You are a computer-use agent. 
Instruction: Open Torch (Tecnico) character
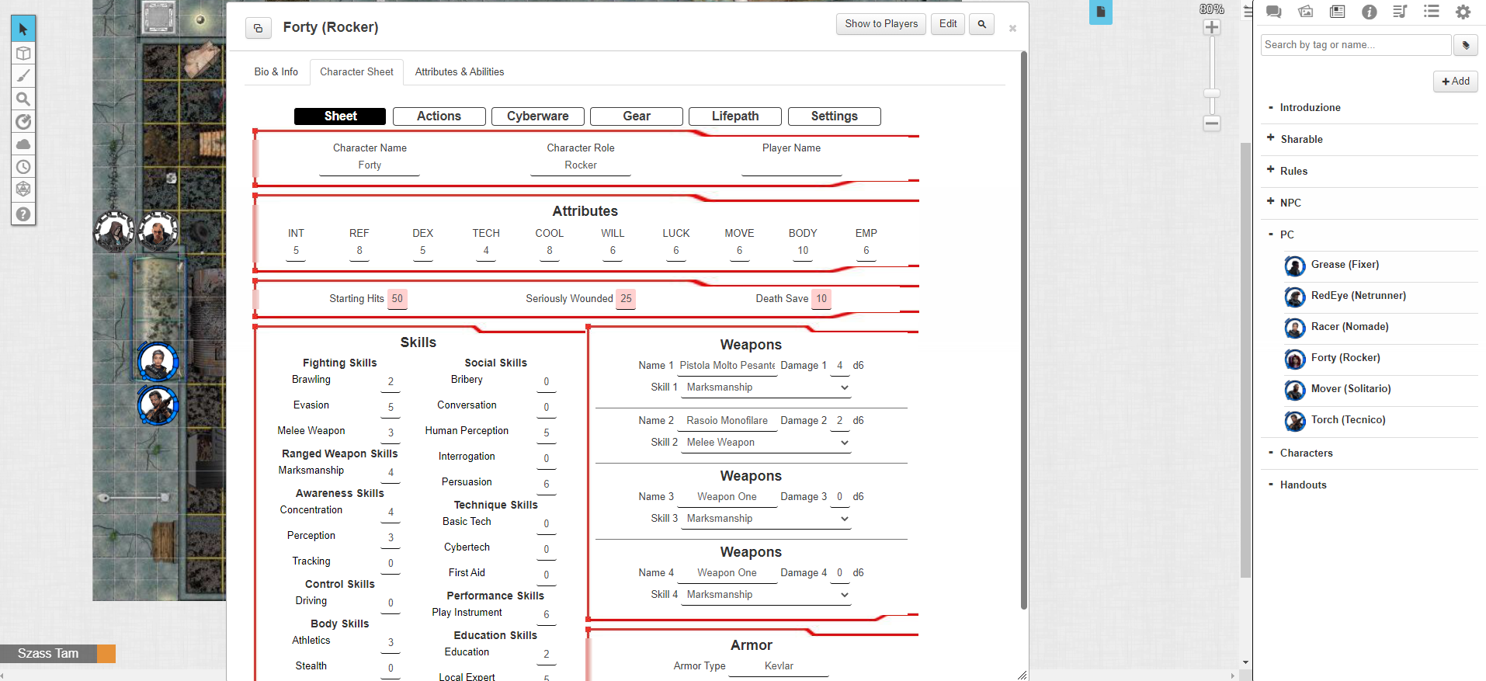pos(1349,420)
